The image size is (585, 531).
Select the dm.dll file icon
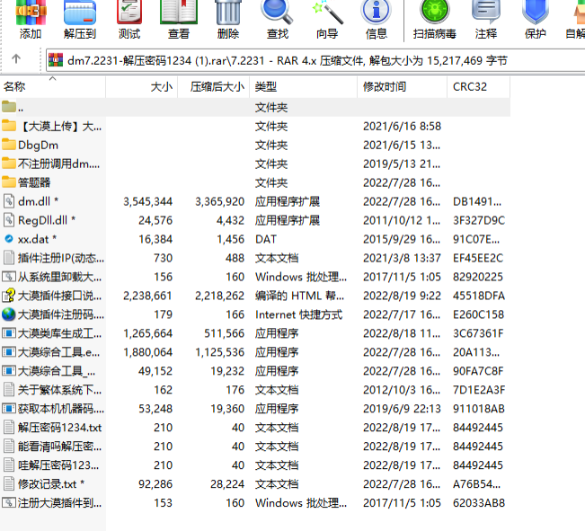[9, 201]
